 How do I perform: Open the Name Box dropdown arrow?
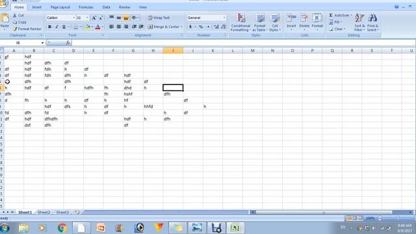[x=42, y=43]
